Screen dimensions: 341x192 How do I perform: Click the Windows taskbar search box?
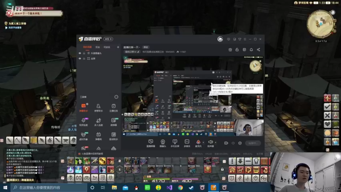49,187
